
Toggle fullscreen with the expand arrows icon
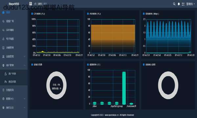[183, 4]
